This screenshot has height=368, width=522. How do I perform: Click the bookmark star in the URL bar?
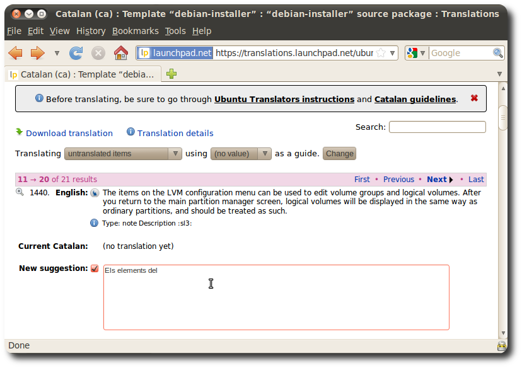tap(380, 54)
